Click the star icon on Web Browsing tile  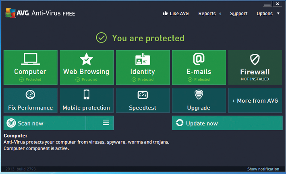click(x=87, y=59)
